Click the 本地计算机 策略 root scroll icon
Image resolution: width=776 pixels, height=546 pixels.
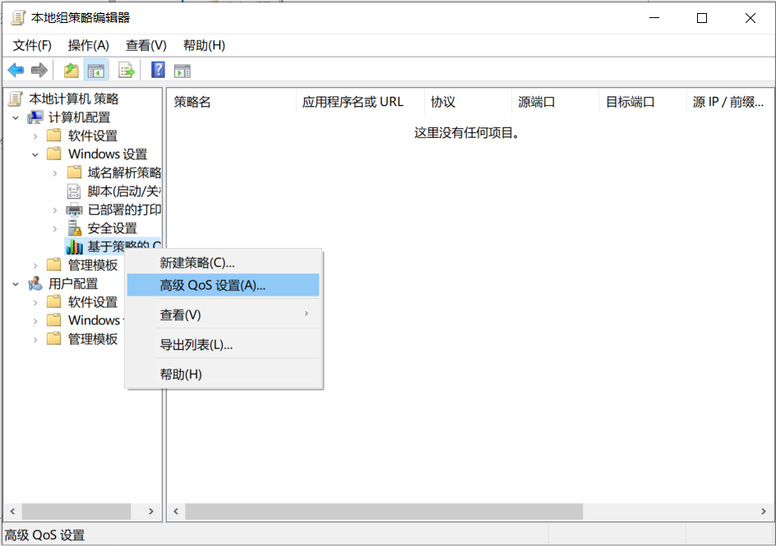pyautogui.click(x=16, y=99)
